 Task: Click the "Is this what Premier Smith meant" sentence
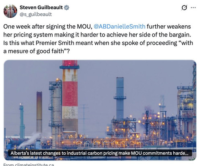98,43
